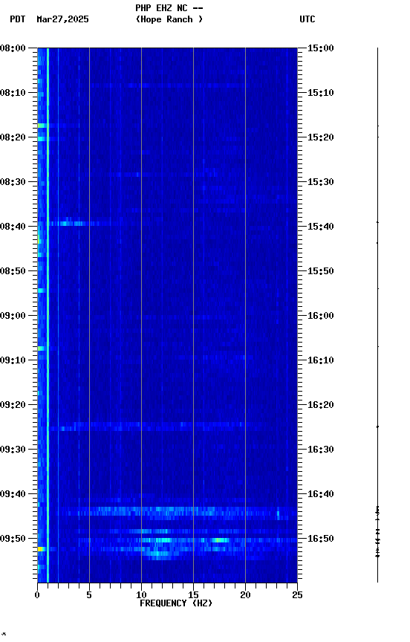410x642 pixels.
Task: Click the '16:20' UTC time label
Action: pyautogui.click(x=321, y=405)
